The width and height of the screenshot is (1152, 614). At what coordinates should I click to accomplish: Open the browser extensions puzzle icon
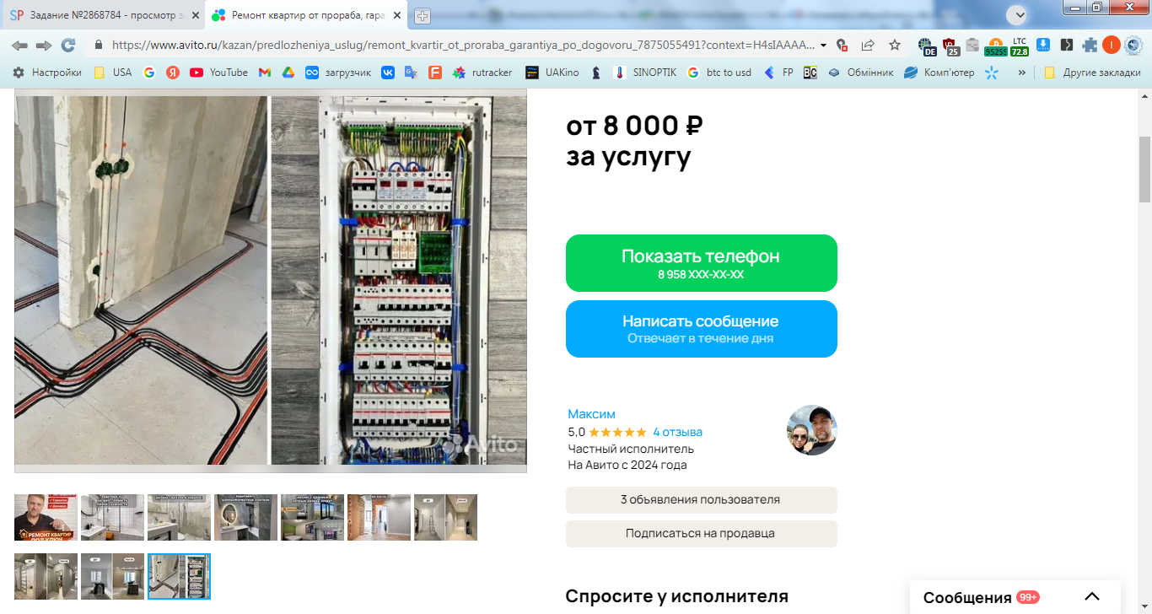tap(1090, 45)
